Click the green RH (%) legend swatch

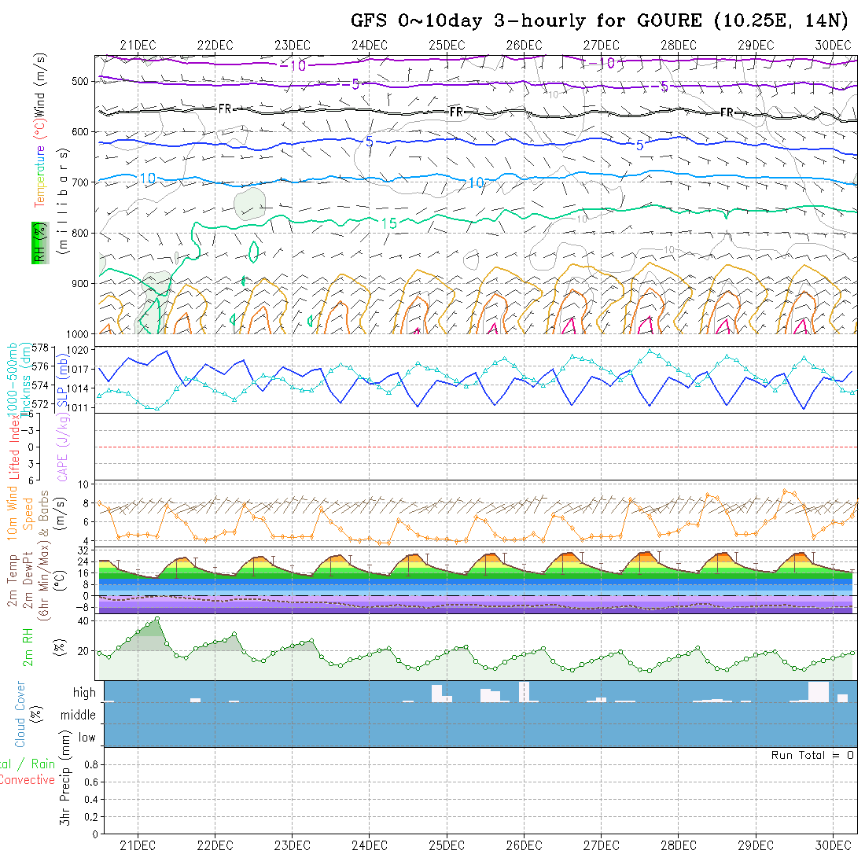[39, 242]
